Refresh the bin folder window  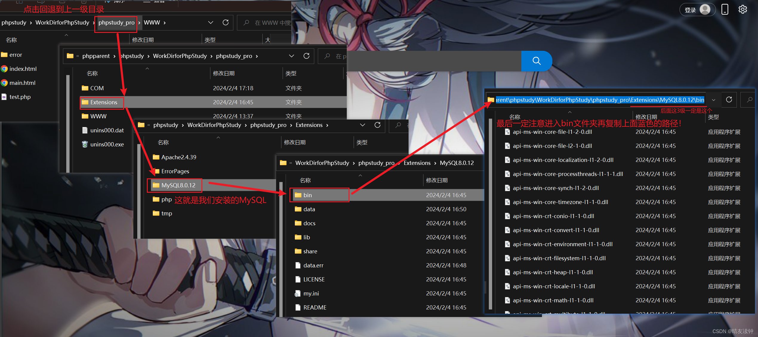click(729, 99)
